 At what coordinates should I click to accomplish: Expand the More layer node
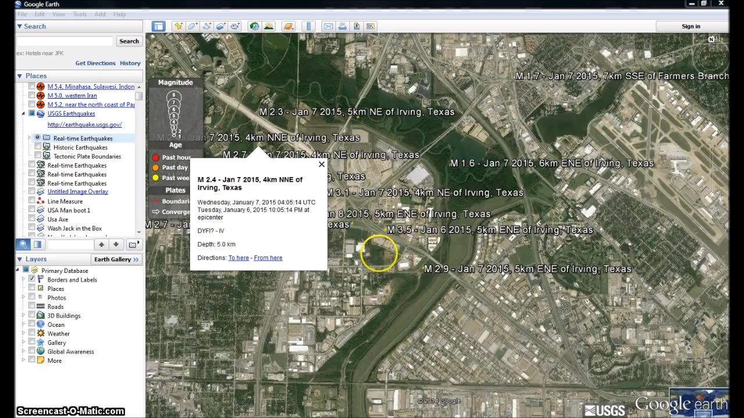[24, 361]
